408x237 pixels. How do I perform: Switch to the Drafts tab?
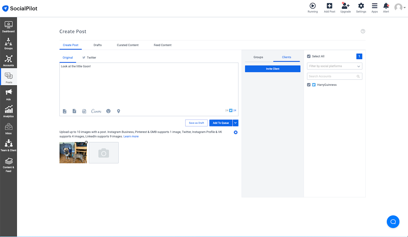click(98, 45)
